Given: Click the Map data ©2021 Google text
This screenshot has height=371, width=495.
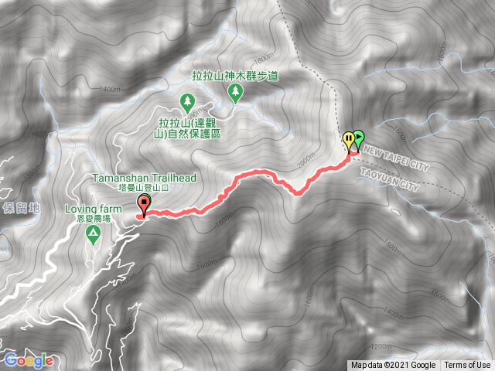Looking at the screenshot, I should (x=394, y=366).
